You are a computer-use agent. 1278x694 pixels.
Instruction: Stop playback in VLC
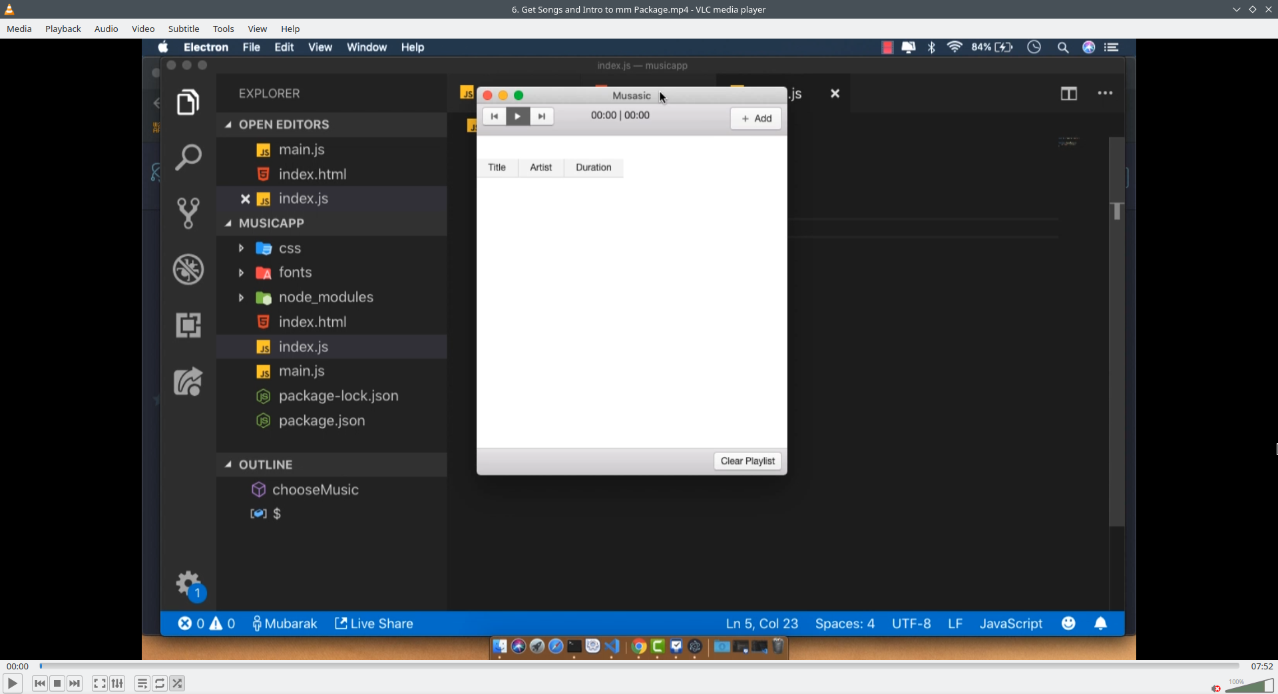(x=57, y=683)
